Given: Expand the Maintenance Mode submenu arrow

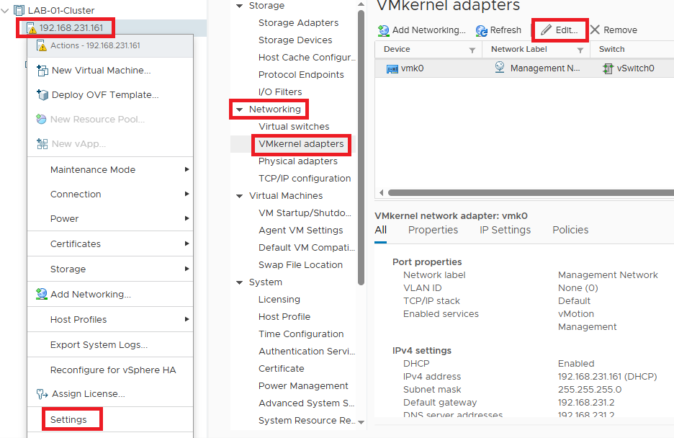Looking at the screenshot, I should (187, 169).
